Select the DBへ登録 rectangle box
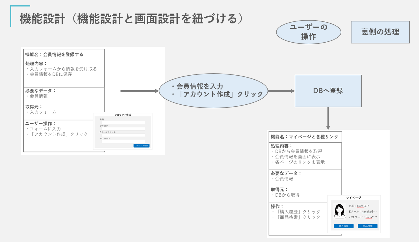 pyautogui.click(x=328, y=91)
